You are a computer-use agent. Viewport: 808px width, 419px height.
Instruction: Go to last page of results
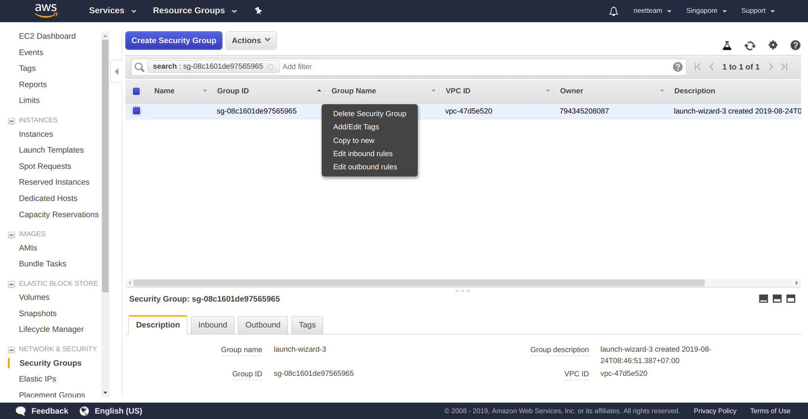coord(784,67)
